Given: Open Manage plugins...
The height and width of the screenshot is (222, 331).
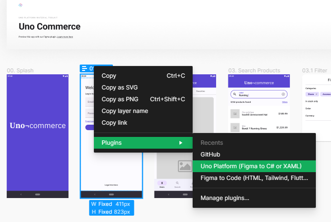Looking at the screenshot, I should tap(225, 198).
